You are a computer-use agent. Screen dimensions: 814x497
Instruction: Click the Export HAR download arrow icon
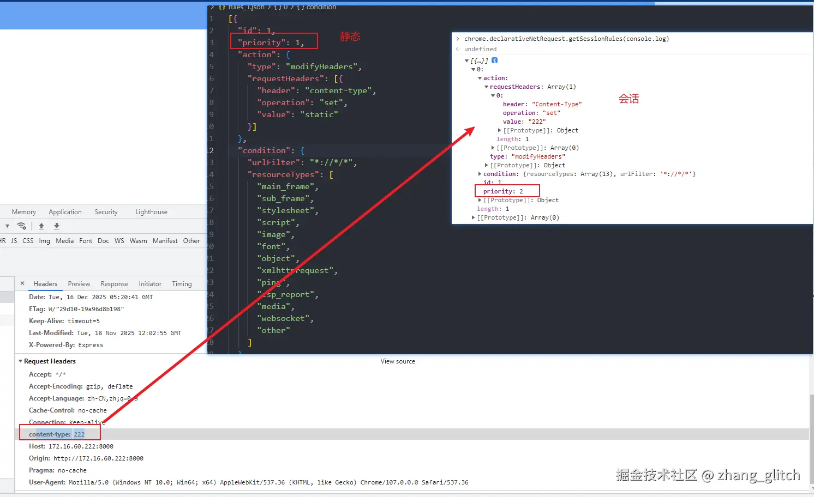point(57,226)
